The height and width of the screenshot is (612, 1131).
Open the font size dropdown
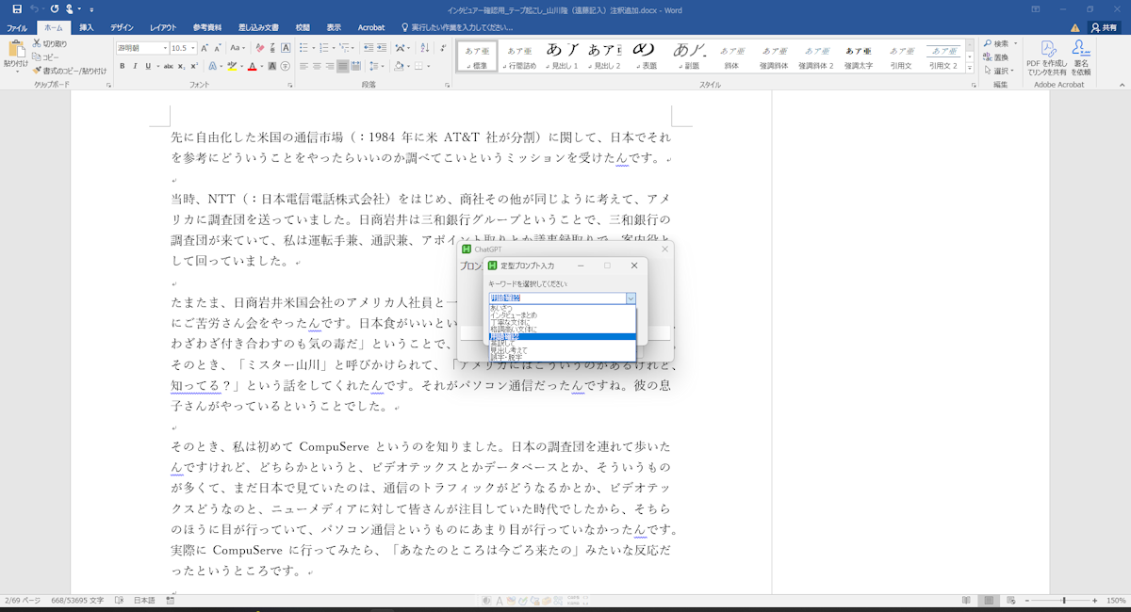[x=193, y=47]
